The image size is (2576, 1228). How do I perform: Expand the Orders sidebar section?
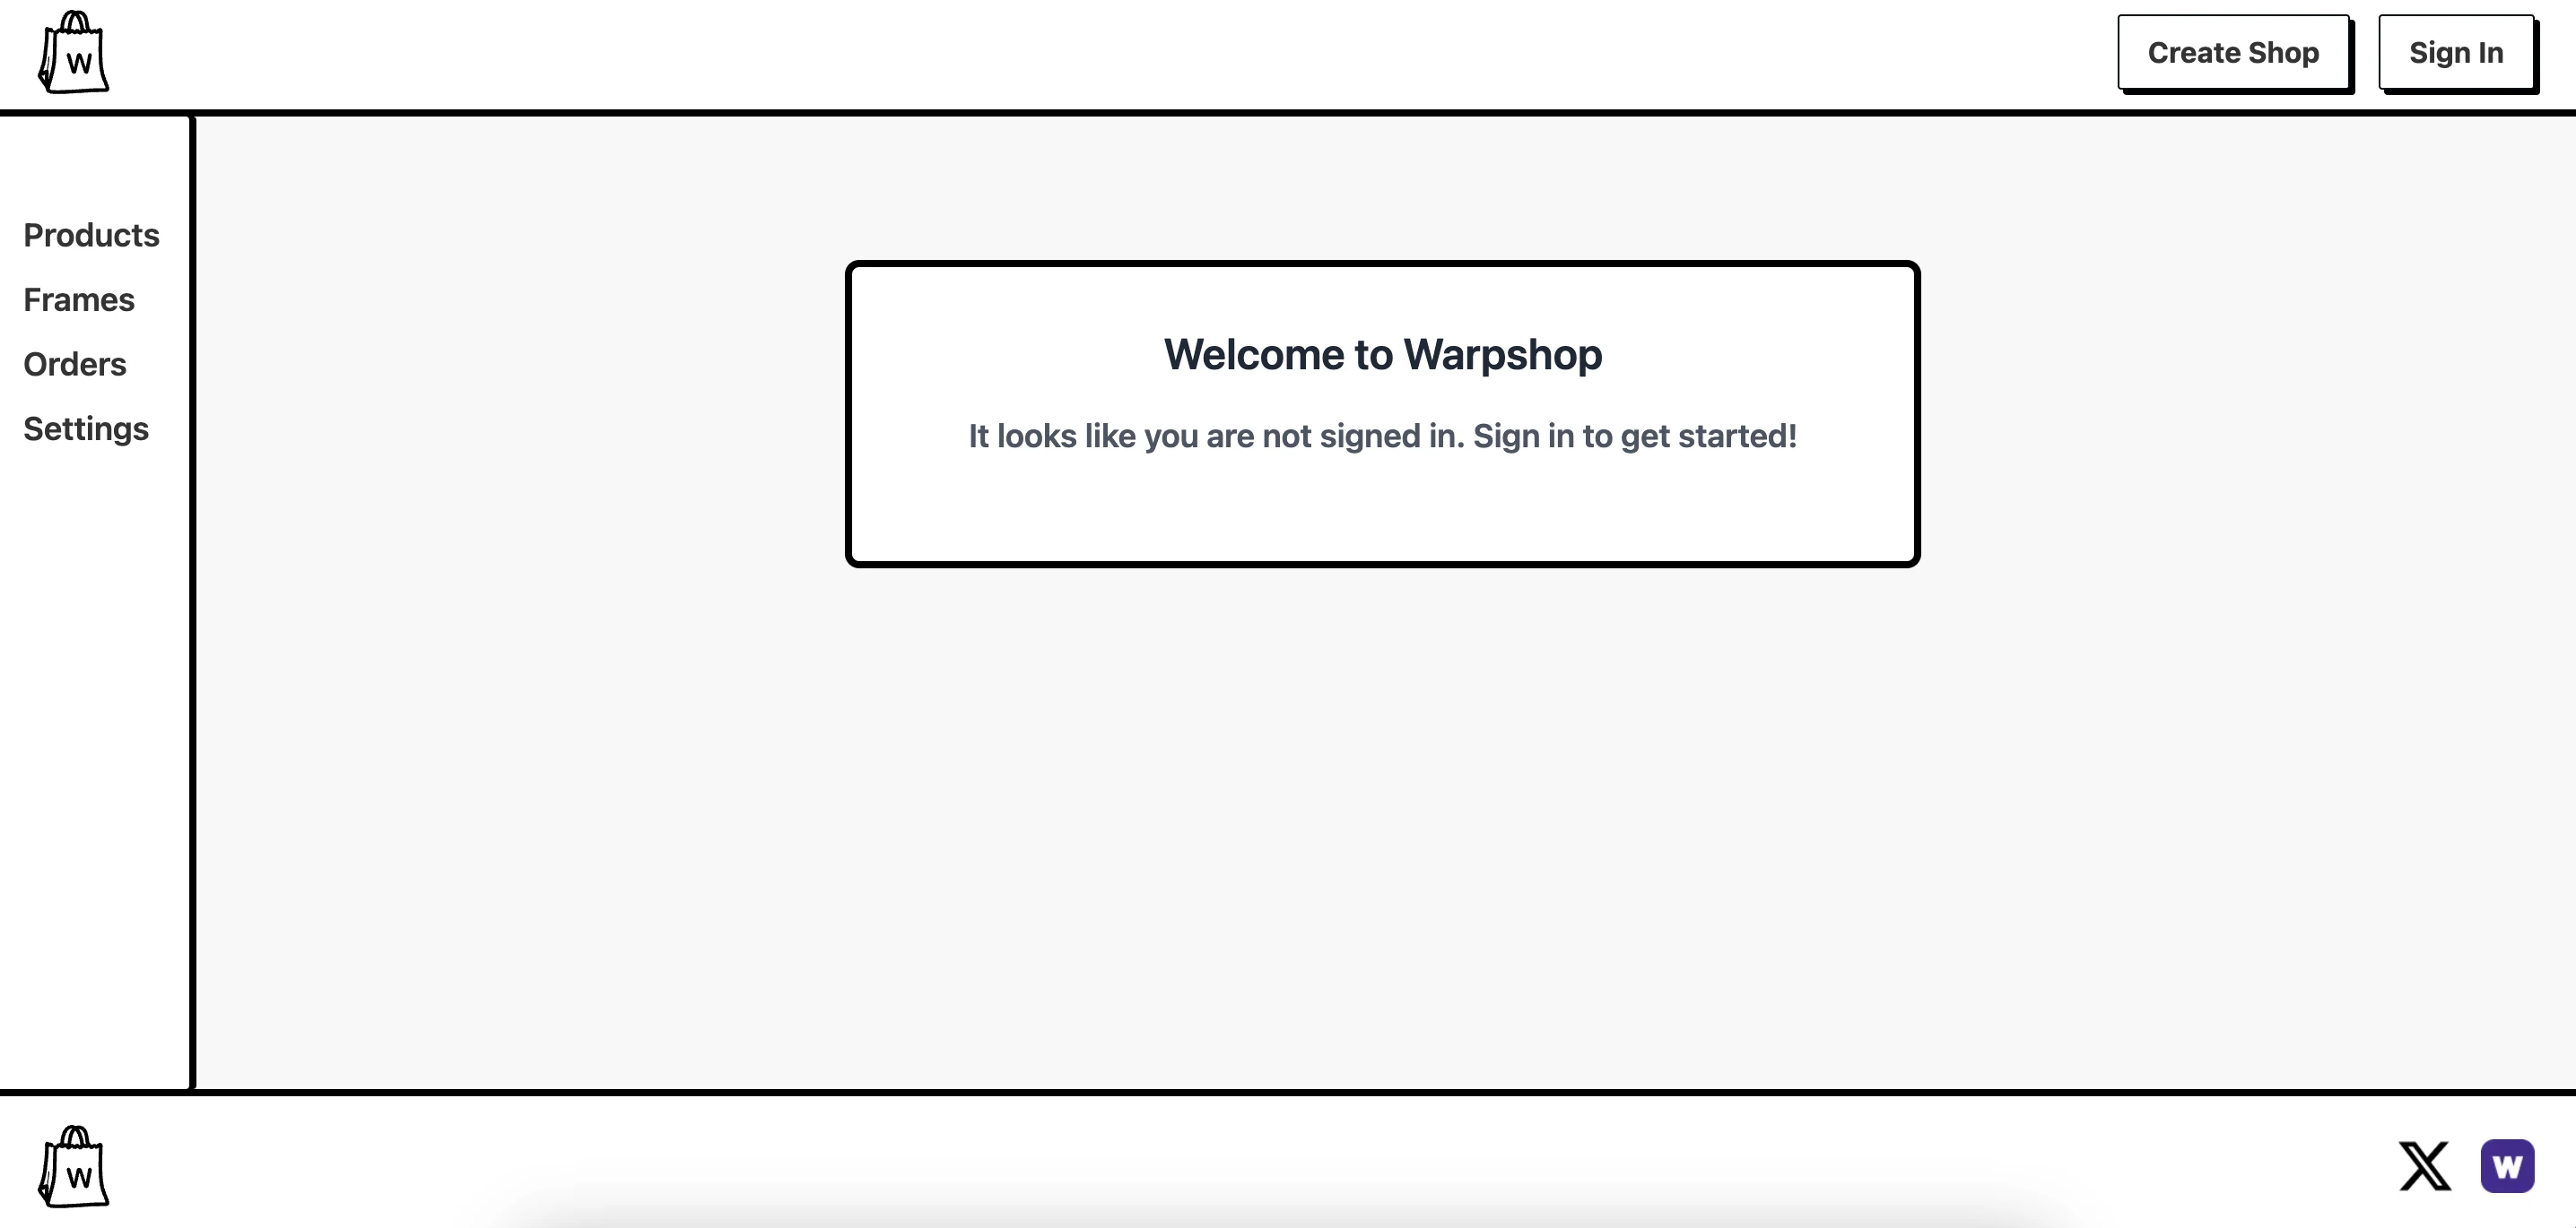[74, 363]
